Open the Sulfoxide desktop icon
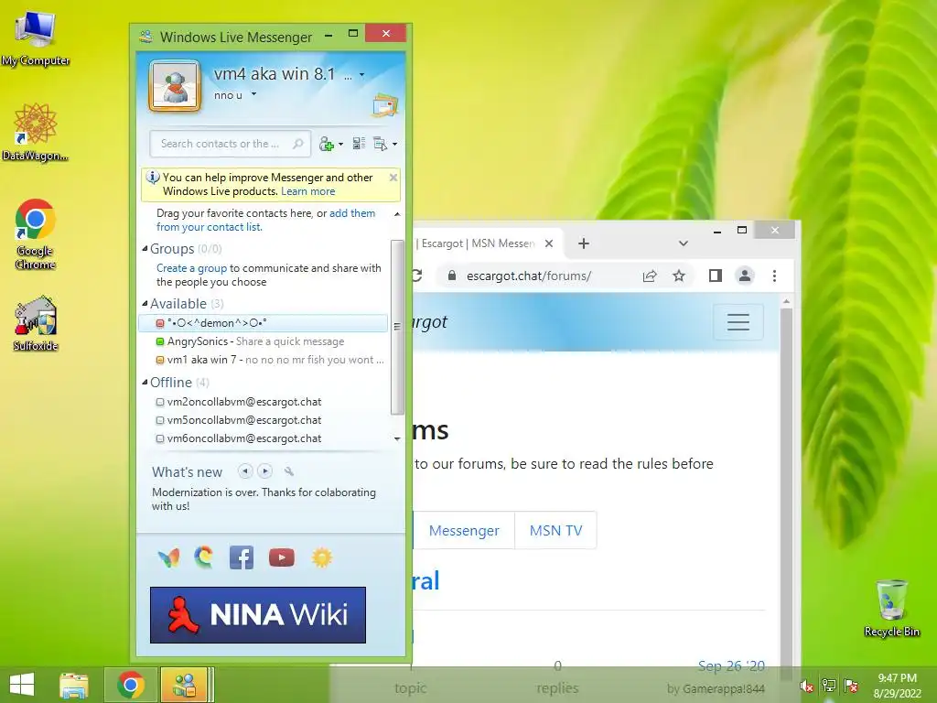937x703 pixels. [36, 323]
